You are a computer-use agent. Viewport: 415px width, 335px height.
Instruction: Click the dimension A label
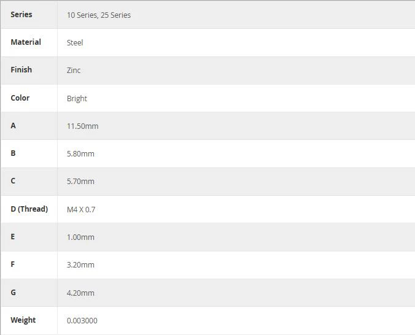[13, 126]
